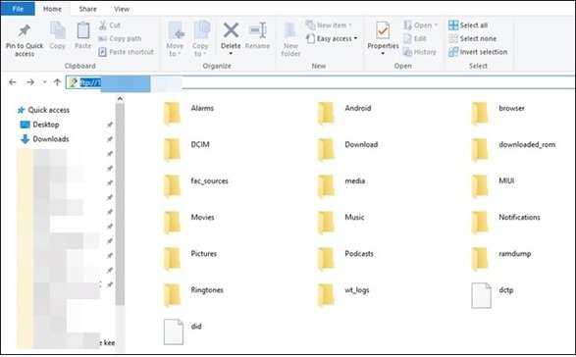Screen dimensions: 576x357
Task: Select the ramdump folder
Action: (x=501, y=258)
